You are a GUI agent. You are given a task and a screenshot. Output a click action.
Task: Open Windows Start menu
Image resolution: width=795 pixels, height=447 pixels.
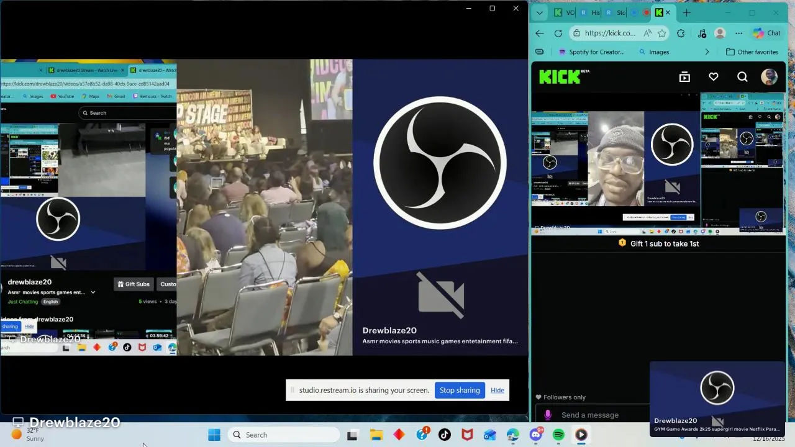(x=214, y=435)
